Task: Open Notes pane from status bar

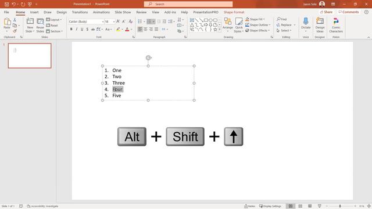Action: point(249,206)
